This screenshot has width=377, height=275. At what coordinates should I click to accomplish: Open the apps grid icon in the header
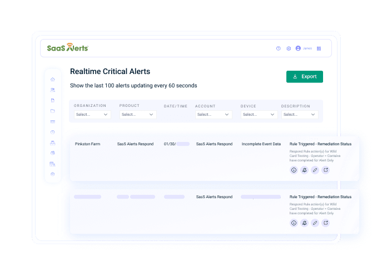[x=319, y=48]
